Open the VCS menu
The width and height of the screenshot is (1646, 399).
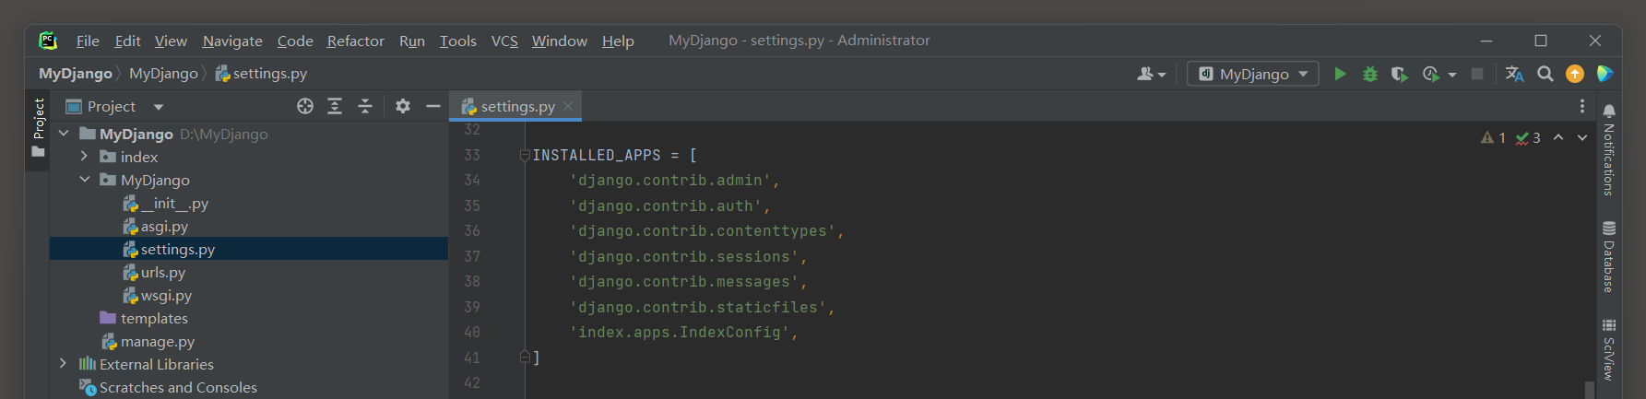(504, 41)
